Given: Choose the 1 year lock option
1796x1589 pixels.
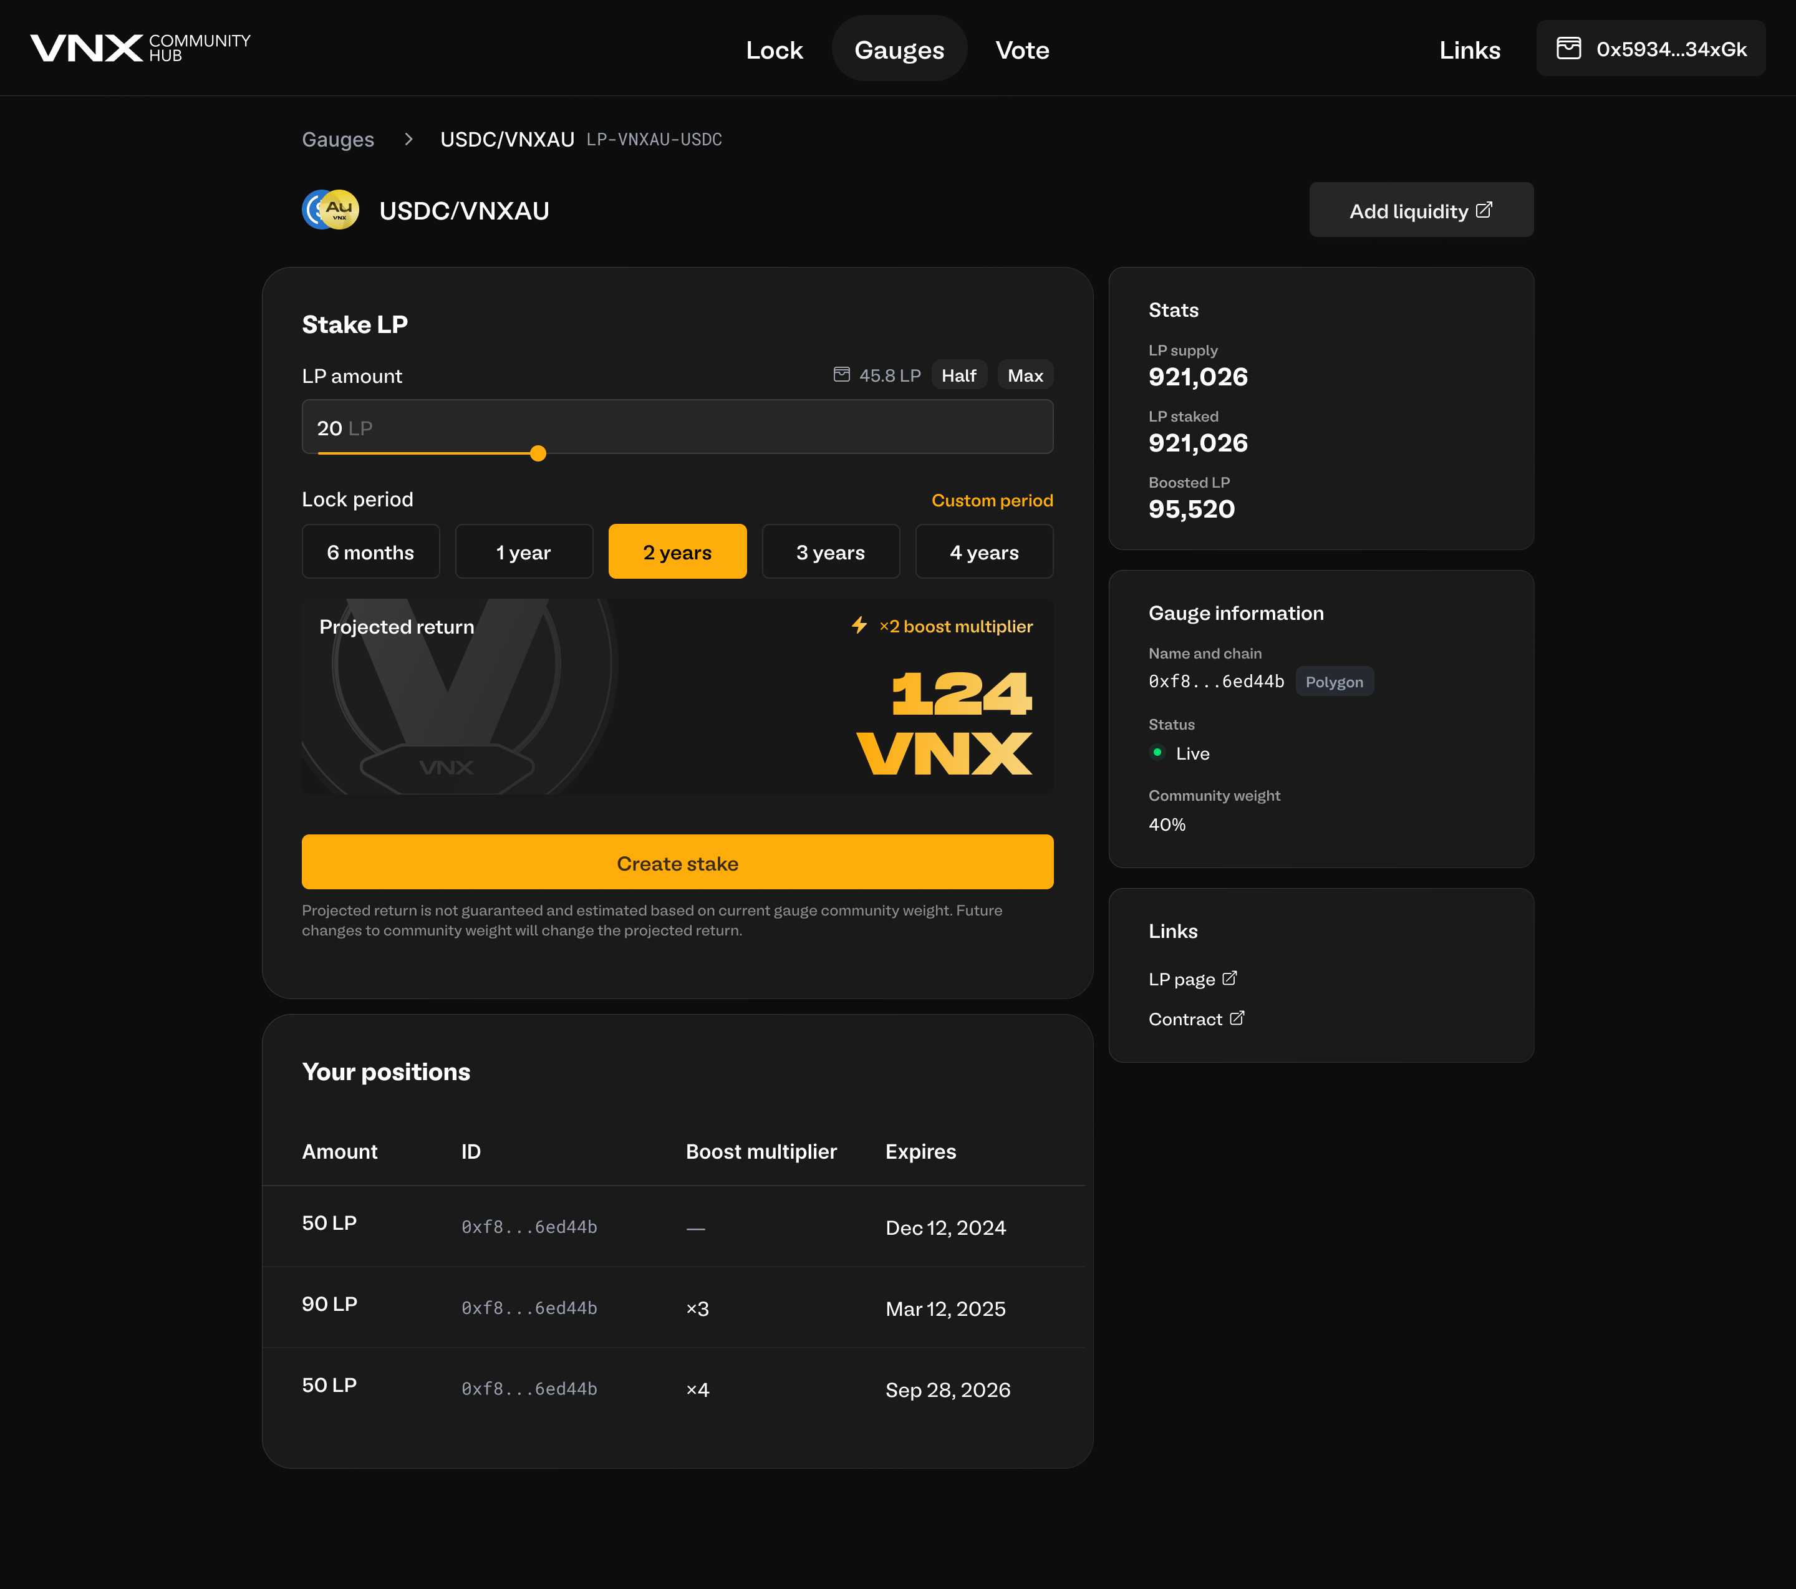Looking at the screenshot, I should [x=524, y=552].
